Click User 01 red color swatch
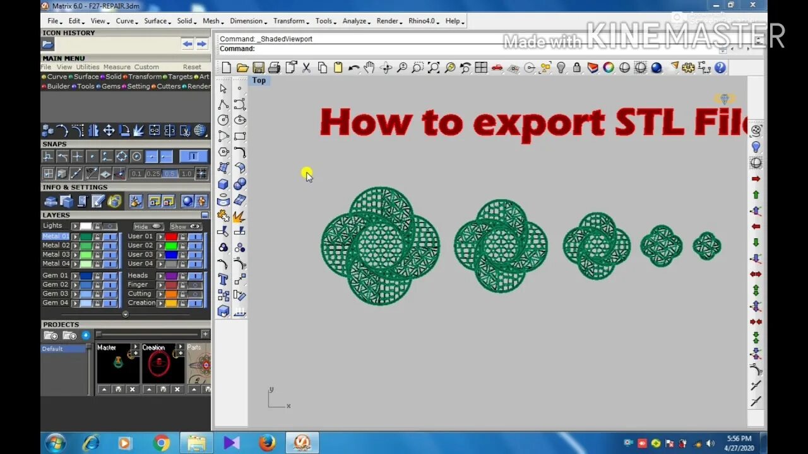The width and height of the screenshot is (808, 454). (171, 236)
